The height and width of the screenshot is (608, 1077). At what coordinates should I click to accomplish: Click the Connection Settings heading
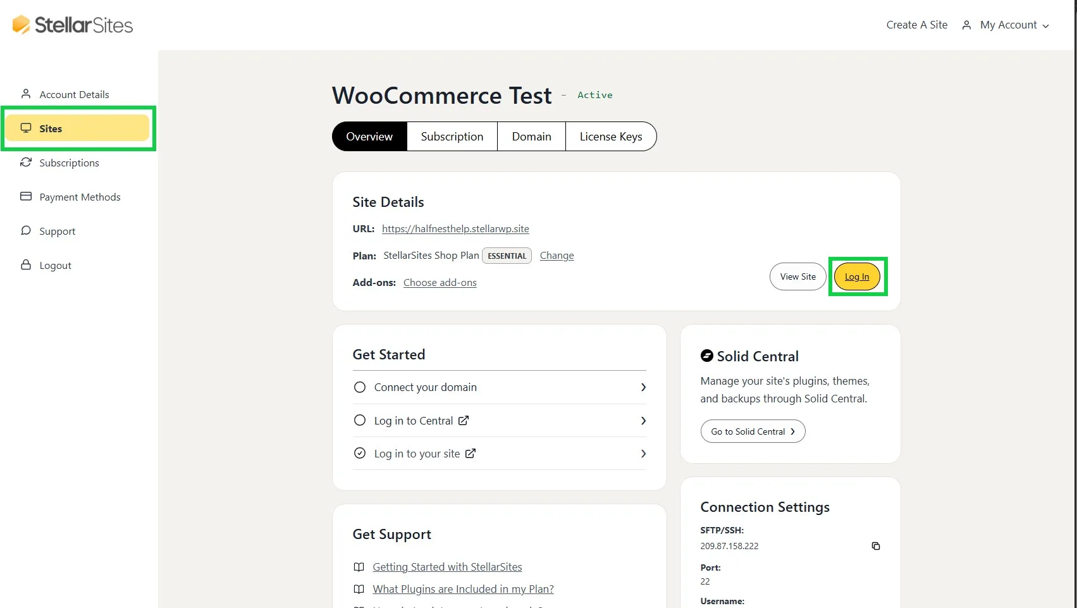tap(765, 507)
